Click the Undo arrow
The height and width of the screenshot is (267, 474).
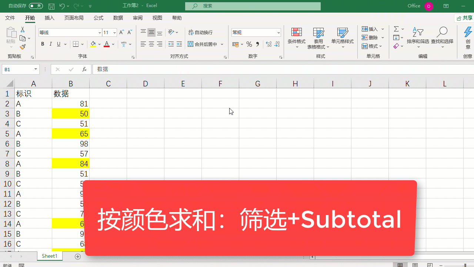(62, 6)
